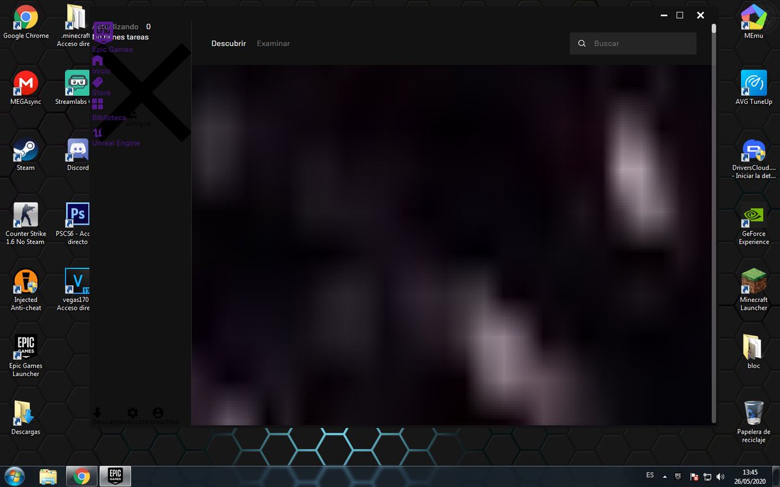Screen dimensions: 780x487
Task: Click the ES language indicator
Action: [x=650, y=475]
